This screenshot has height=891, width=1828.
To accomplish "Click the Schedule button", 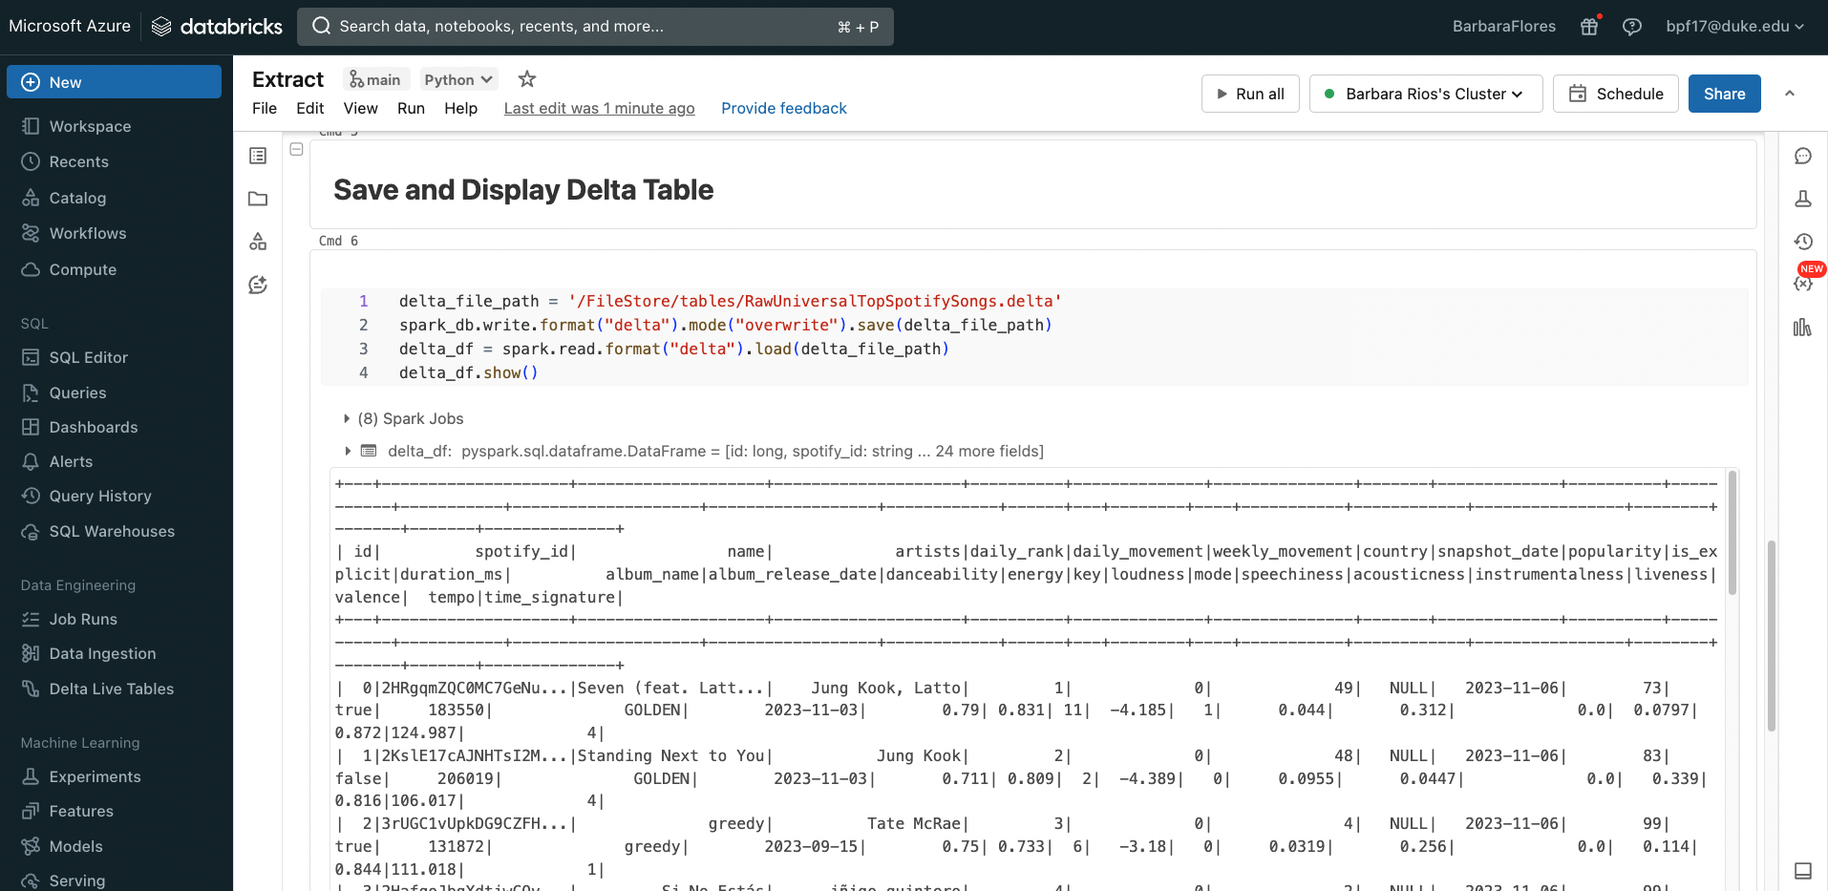I will point(1616,94).
